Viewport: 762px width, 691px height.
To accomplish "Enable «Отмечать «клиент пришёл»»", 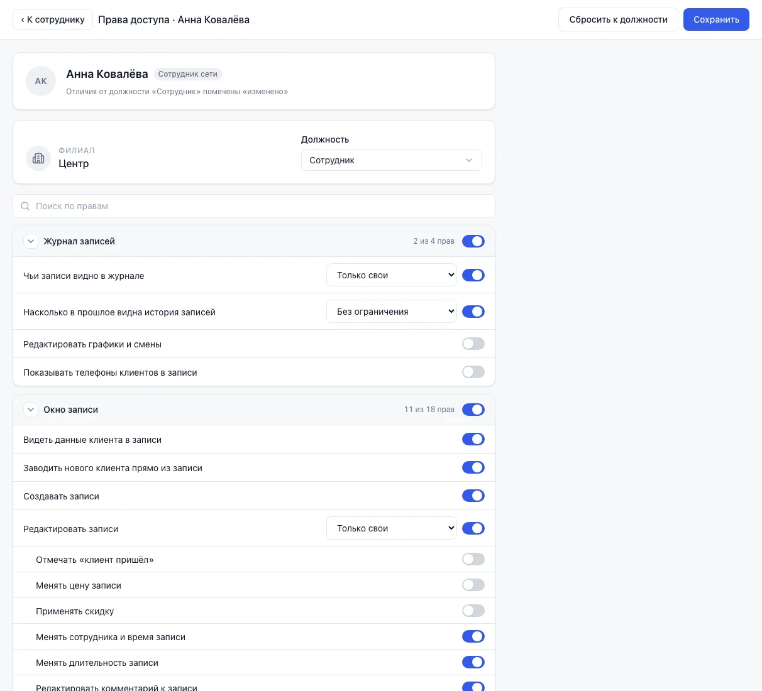I will coord(473,559).
